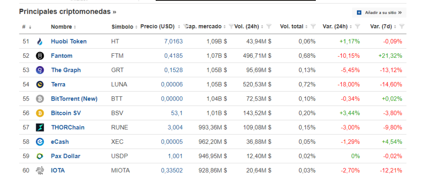Click the Bitcoin SV gold logo
The height and width of the screenshot is (186, 430).
(x=40, y=113)
